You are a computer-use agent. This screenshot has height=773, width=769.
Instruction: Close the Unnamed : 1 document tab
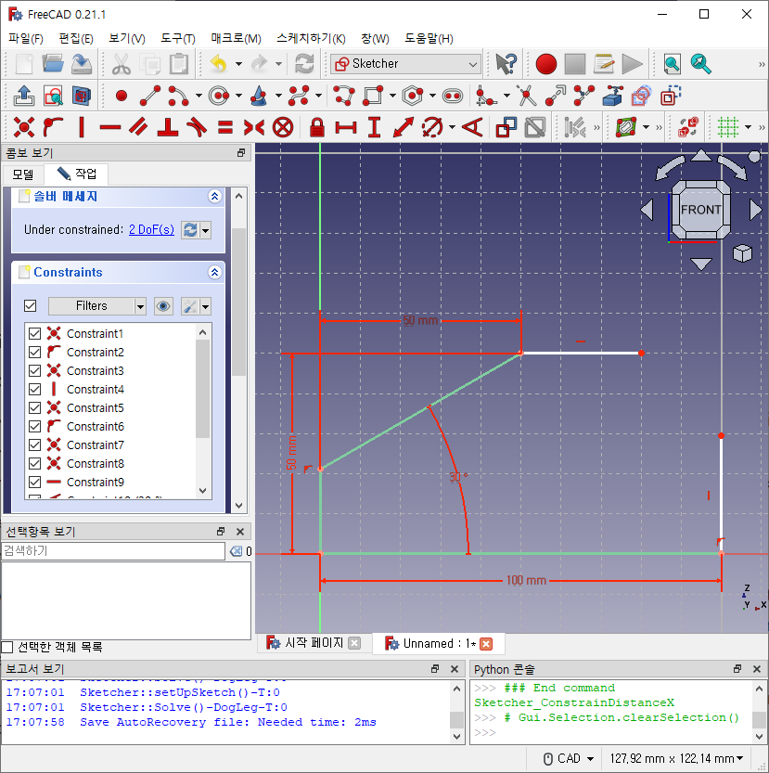tap(486, 644)
